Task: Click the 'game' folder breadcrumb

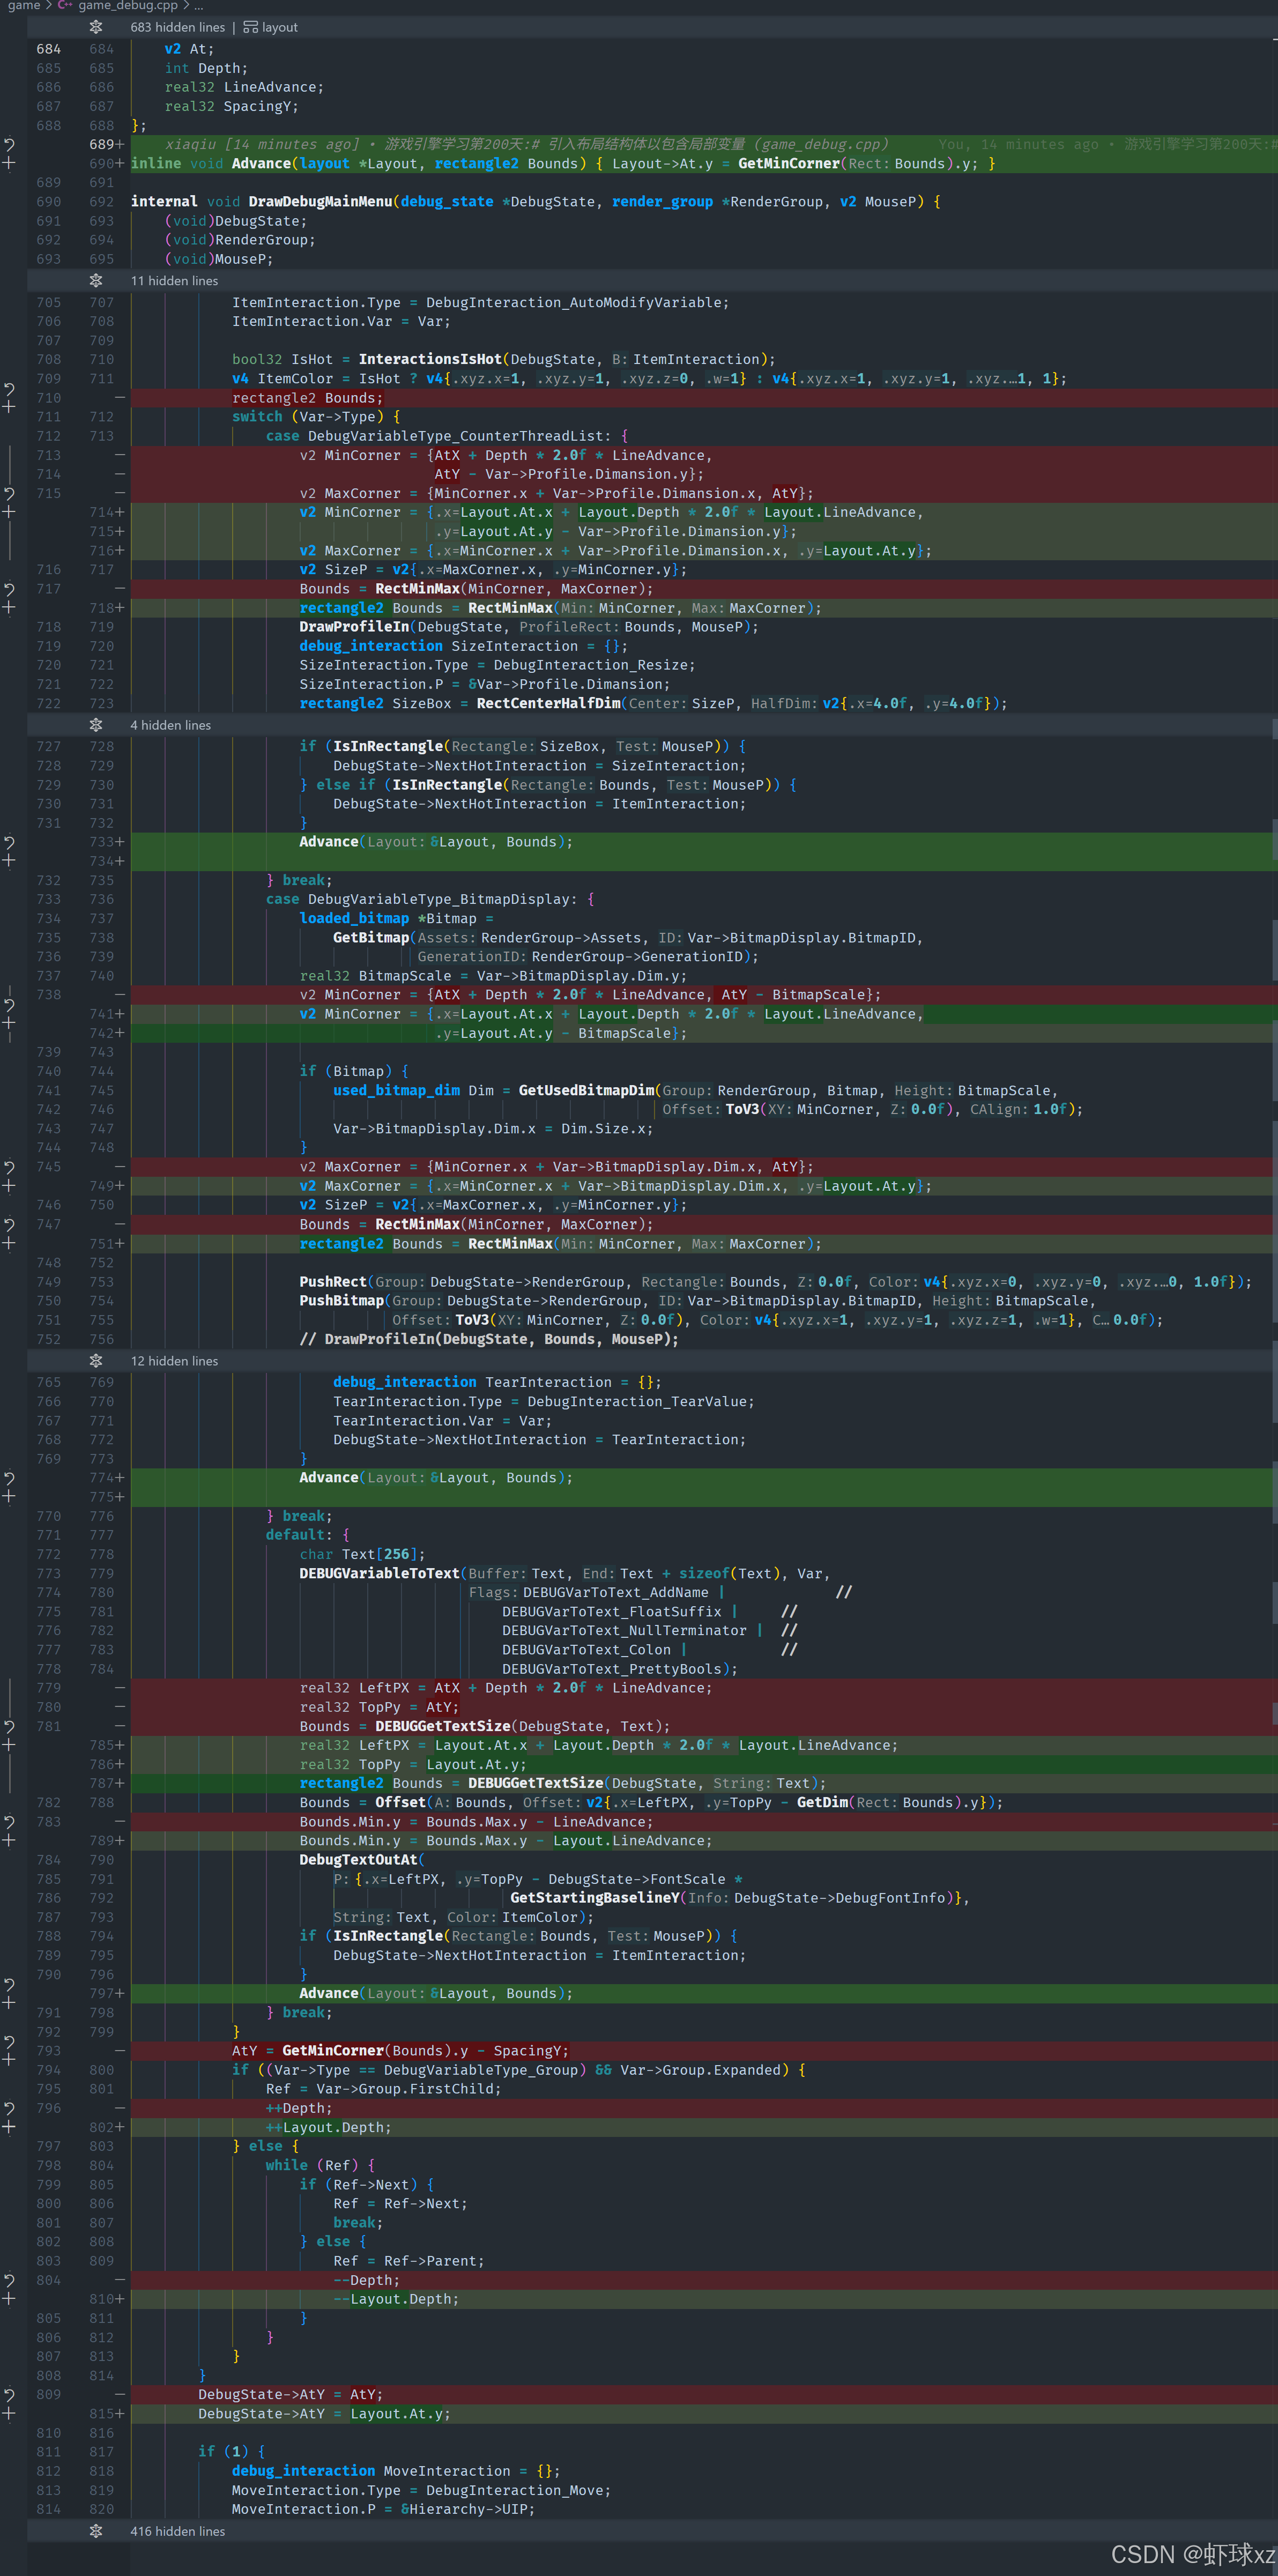Action: click(24, 6)
